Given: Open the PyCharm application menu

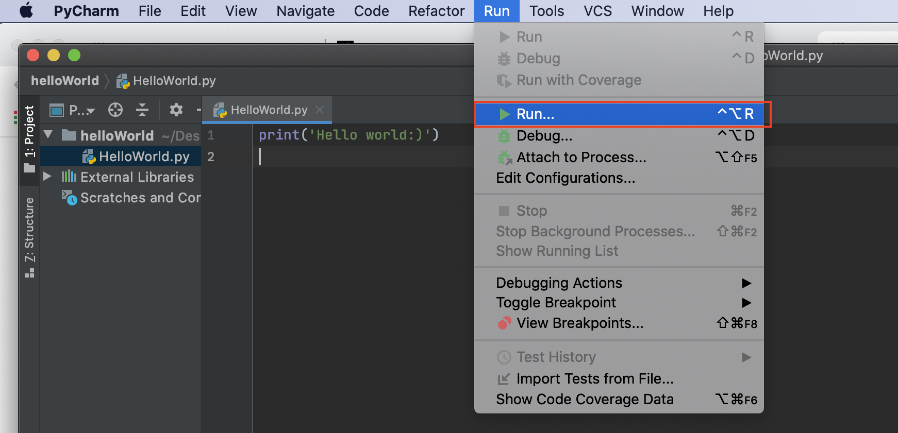Looking at the screenshot, I should (86, 11).
